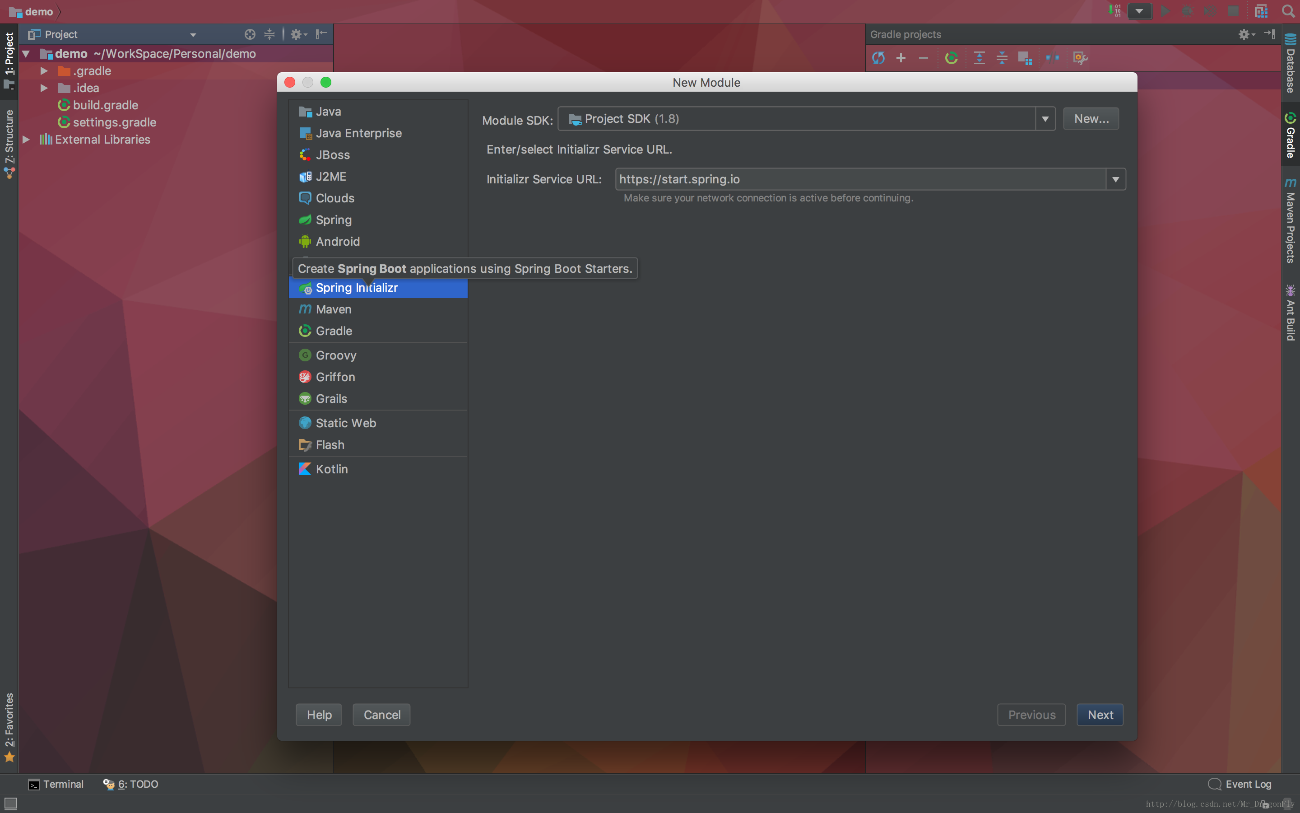Toggle tool window bars icon bottom-left
The width and height of the screenshot is (1300, 813).
[x=10, y=804]
